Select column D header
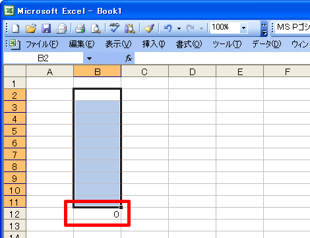Image resolution: width=310 pixels, height=238 pixels. tap(193, 71)
